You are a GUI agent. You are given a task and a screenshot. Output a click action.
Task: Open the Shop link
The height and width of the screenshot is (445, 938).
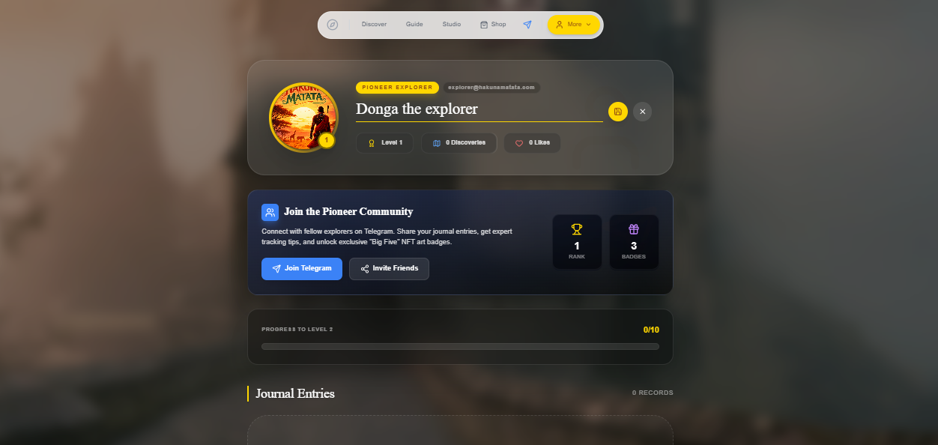(493, 25)
